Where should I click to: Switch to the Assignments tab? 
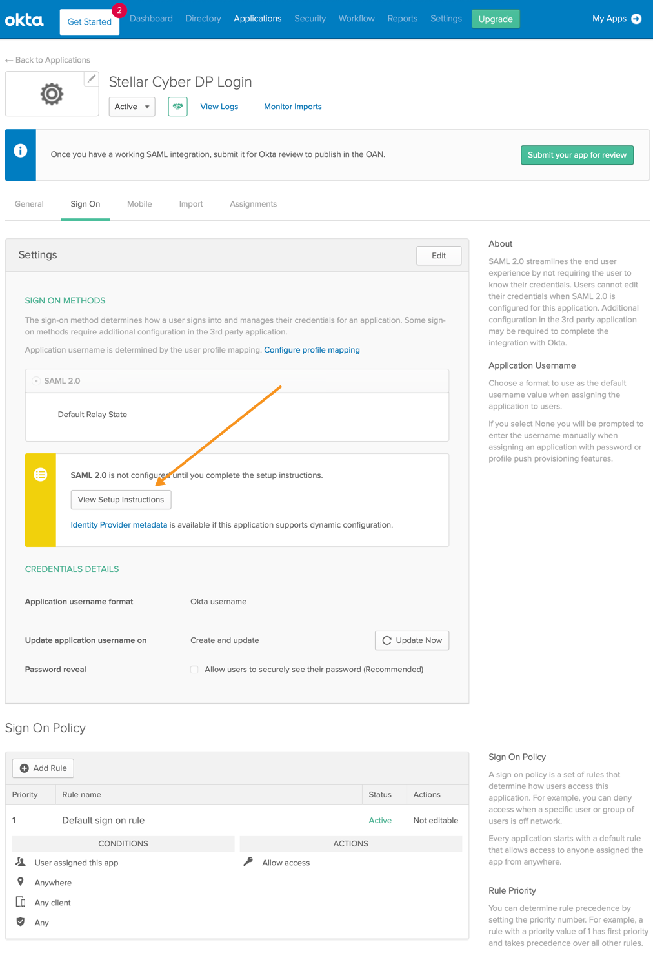[253, 204]
